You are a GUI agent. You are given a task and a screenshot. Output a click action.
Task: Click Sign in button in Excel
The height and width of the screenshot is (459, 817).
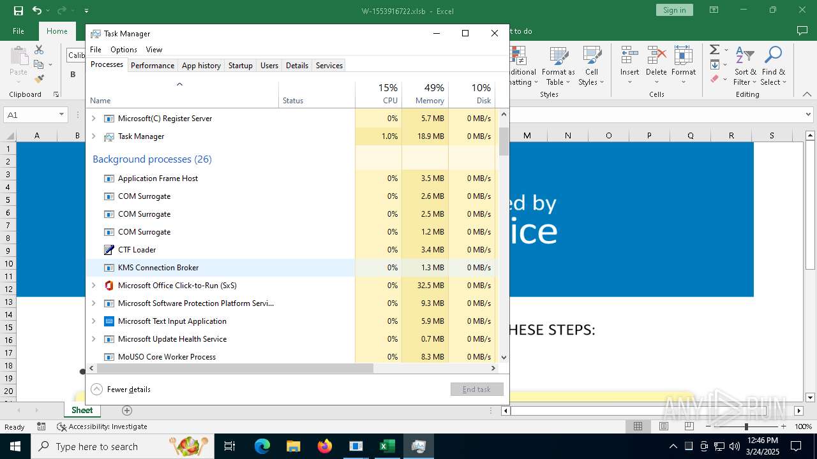point(674,10)
